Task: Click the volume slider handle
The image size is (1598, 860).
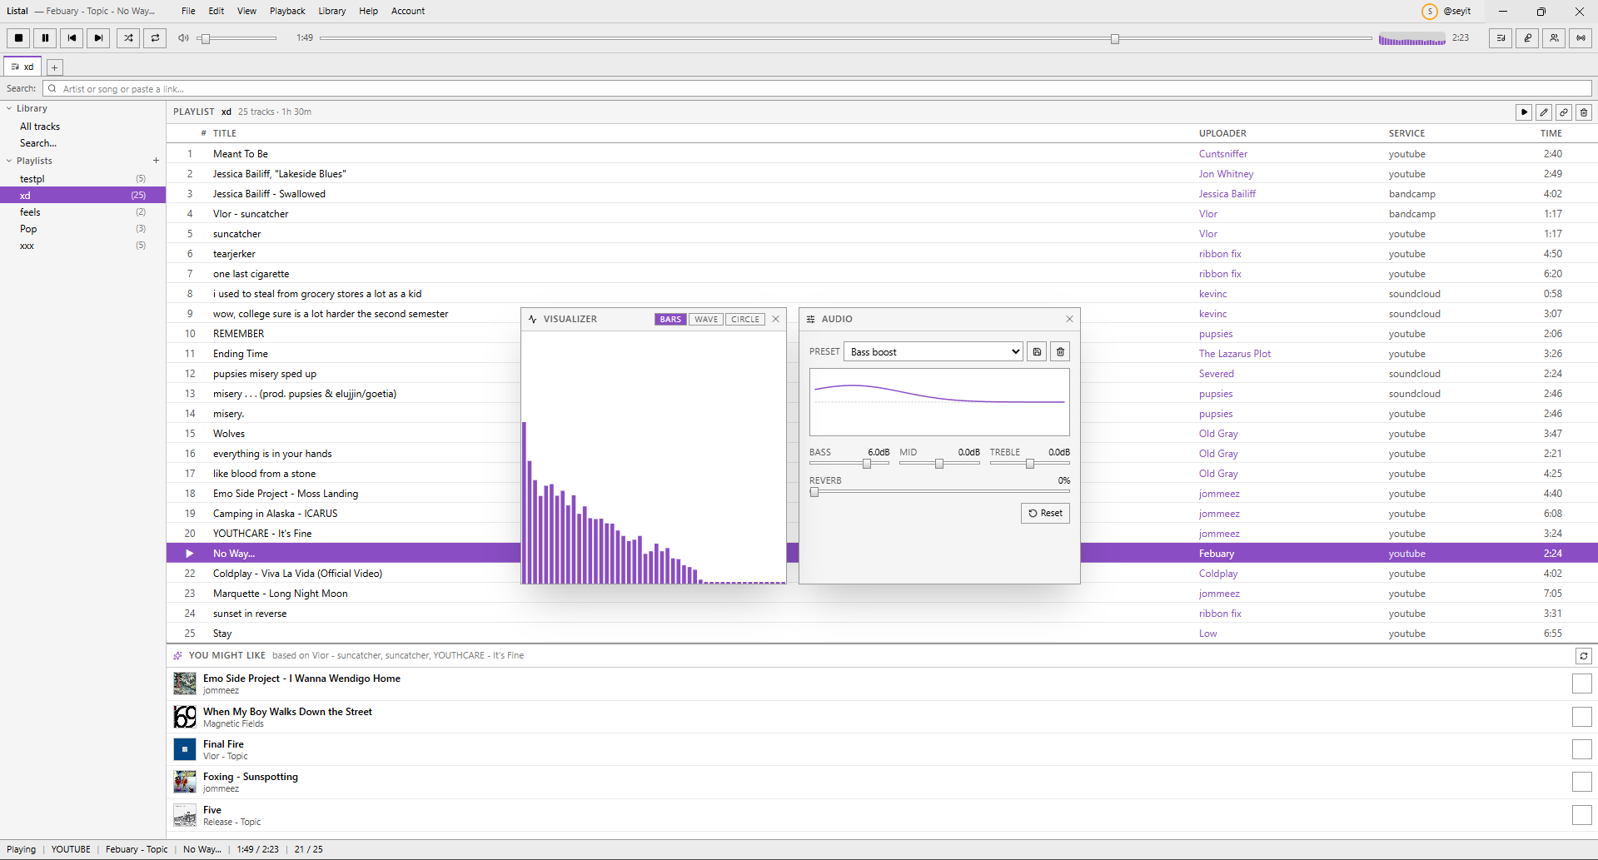Action: (206, 39)
